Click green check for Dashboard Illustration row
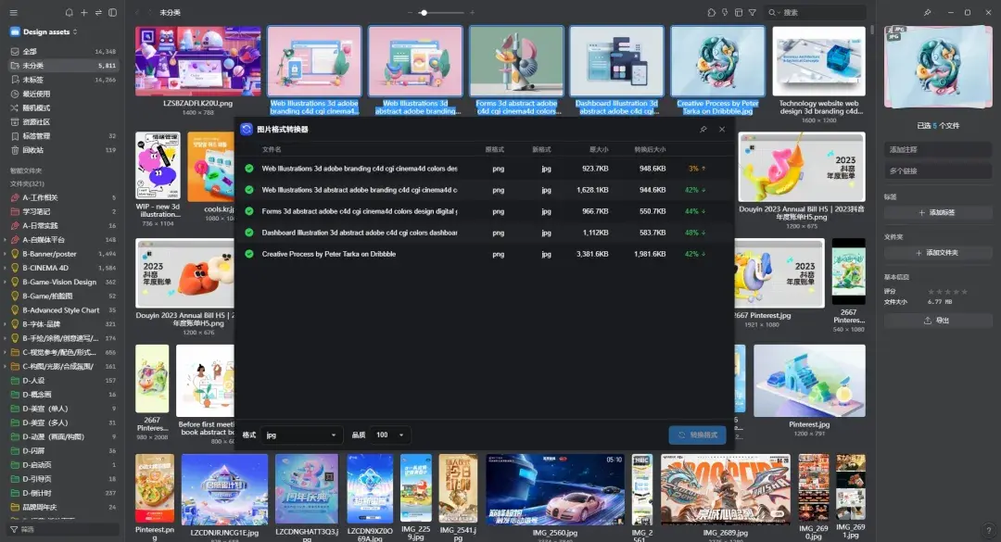Viewport: 1001px width, 542px height. click(x=249, y=233)
